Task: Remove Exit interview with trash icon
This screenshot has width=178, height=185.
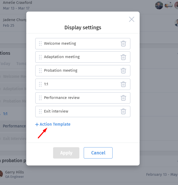Action: coord(123,111)
